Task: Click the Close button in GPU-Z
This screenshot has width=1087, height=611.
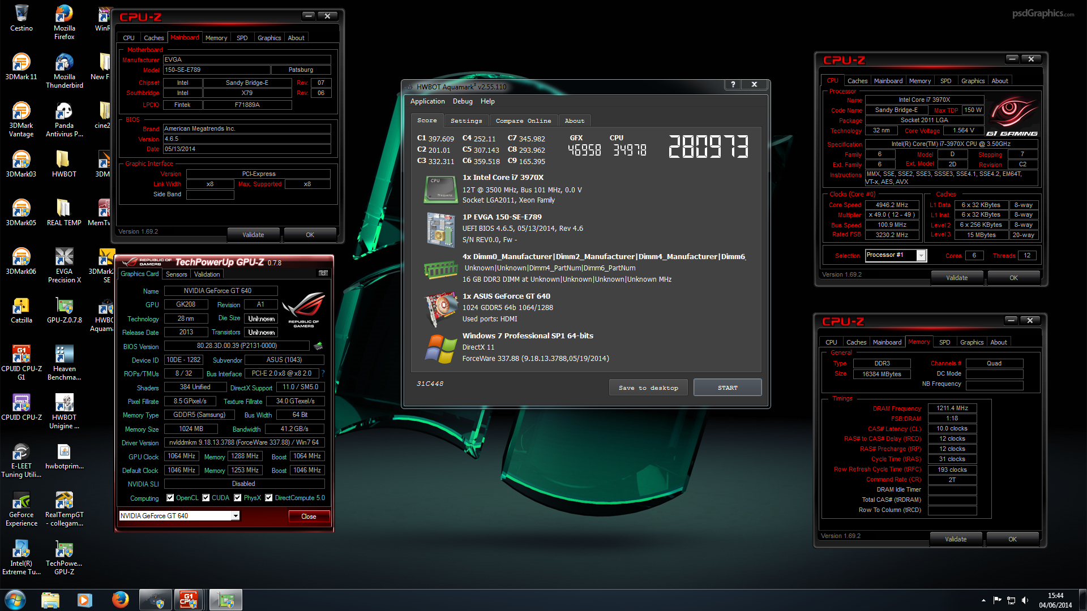Action: pos(309,516)
